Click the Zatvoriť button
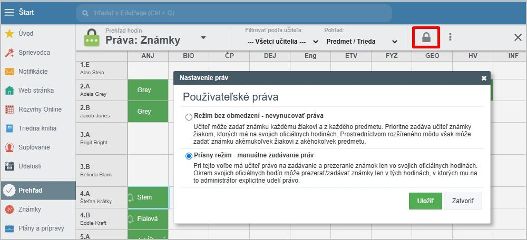This screenshot has width=527, height=240. (463, 201)
